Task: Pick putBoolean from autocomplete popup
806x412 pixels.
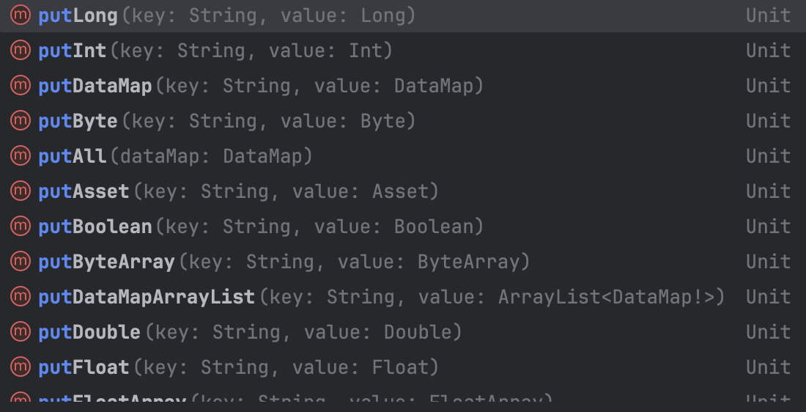Action: pyautogui.click(x=403, y=227)
